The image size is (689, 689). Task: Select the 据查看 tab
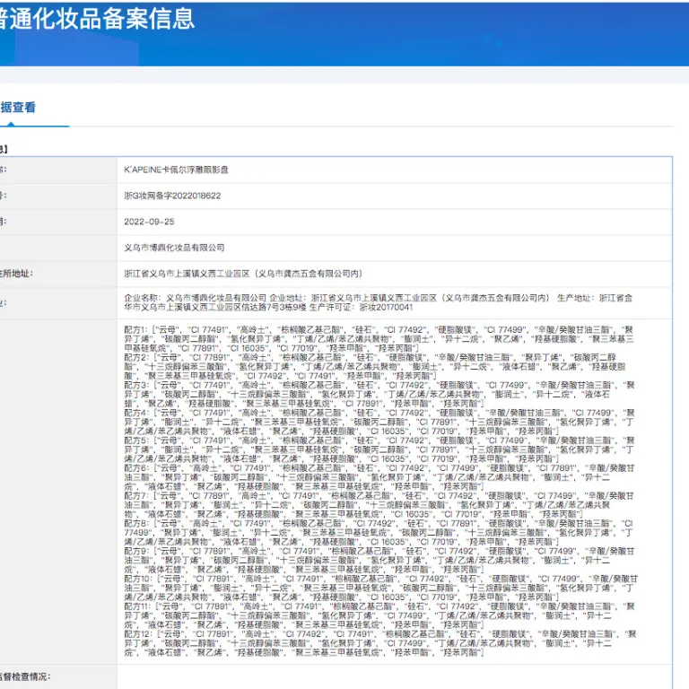[18, 108]
